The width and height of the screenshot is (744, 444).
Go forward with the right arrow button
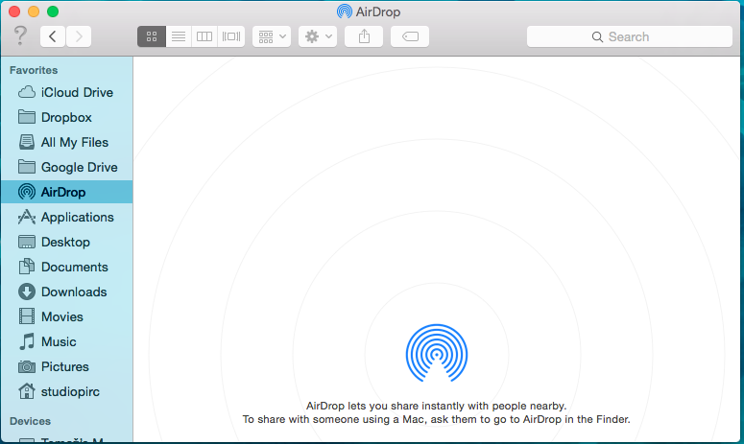click(79, 36)
